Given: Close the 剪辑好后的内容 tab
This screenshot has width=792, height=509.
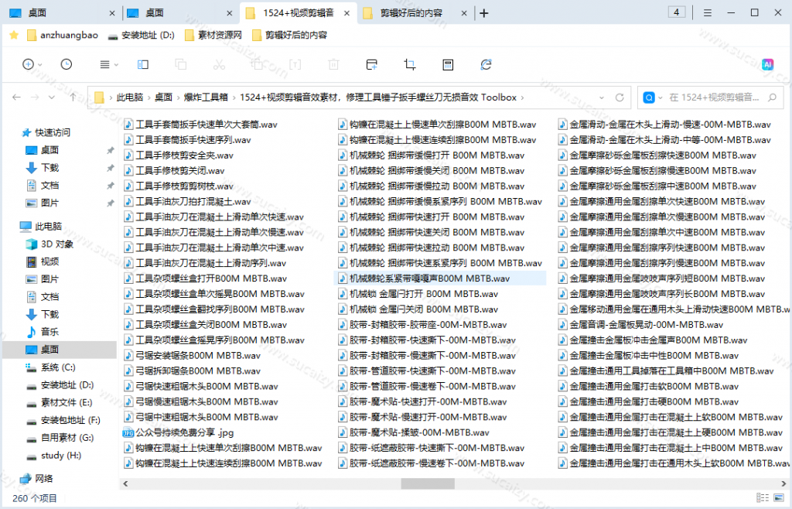Looking at the screenshot, I should point(464,13).
